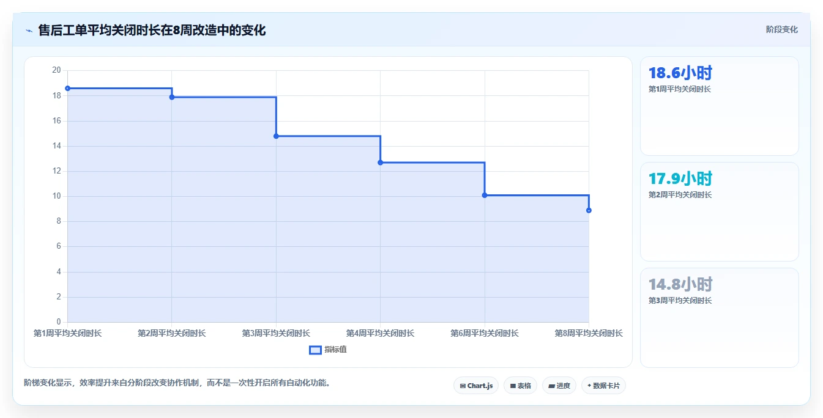The image size is (823, 418).
Task: Click the 第3周平均关闭时长 x-axis label
Action: 276,333
